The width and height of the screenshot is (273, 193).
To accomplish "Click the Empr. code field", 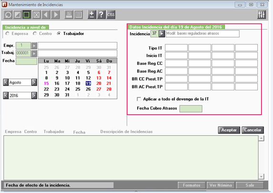I will click(x=23, y=45).
